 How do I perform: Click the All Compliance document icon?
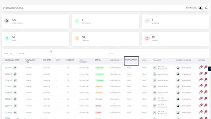coord(7,21)
